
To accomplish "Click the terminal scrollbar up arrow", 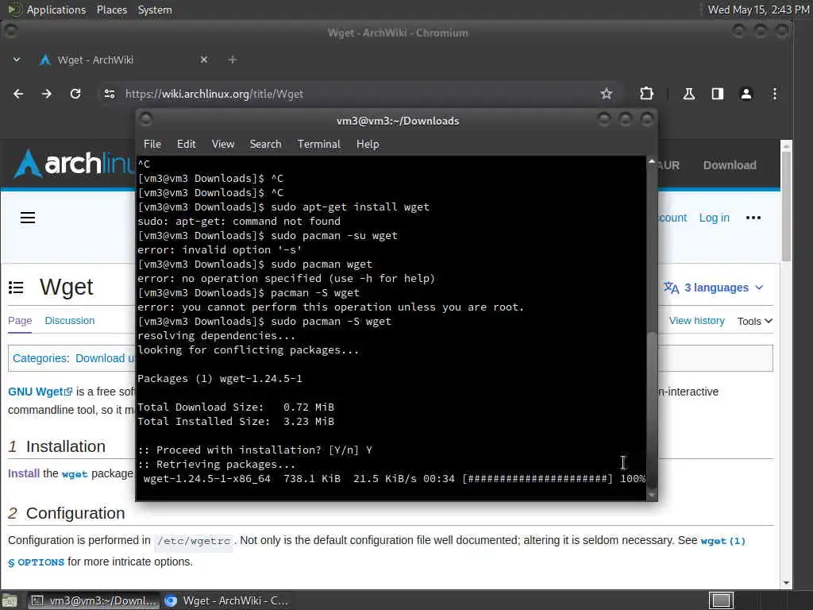I will pos(652,161).
